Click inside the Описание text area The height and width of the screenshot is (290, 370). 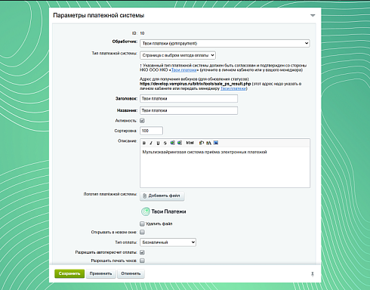point(225,168)
